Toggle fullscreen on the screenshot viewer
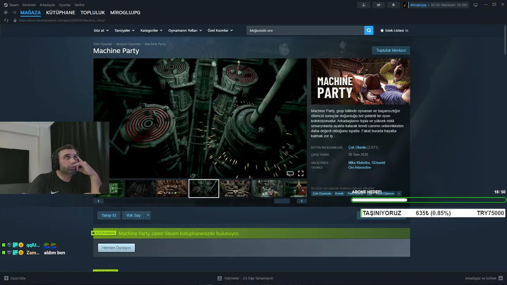Screen dimensions: 507x285 (x=301, y=173)
